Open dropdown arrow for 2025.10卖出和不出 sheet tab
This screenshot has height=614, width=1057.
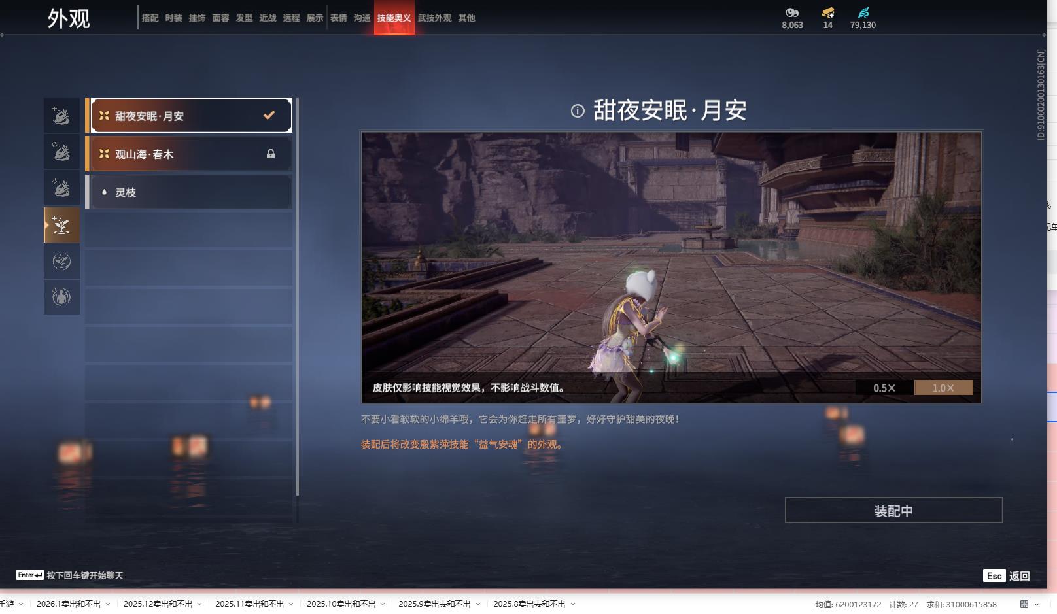point(383,604)
